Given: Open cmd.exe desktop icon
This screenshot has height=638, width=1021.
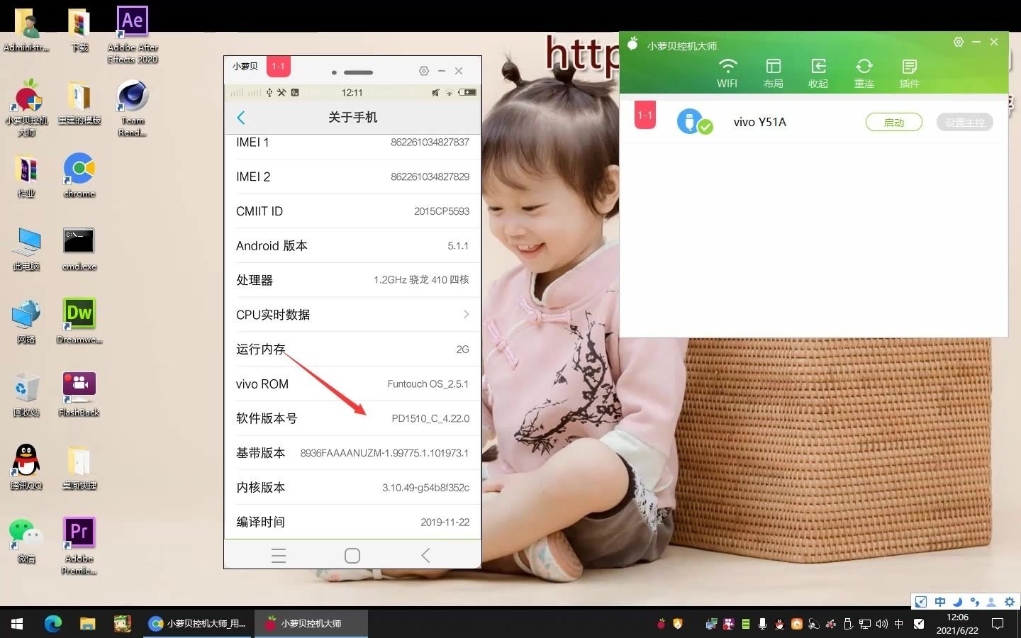Looking at the screenshot, I should click(79, 250).
